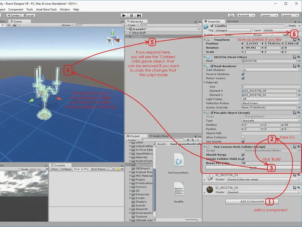This screenshot has width=302, height=227.
Task: Open the Tag Untagged dropdown
Action: coord(233,30)
